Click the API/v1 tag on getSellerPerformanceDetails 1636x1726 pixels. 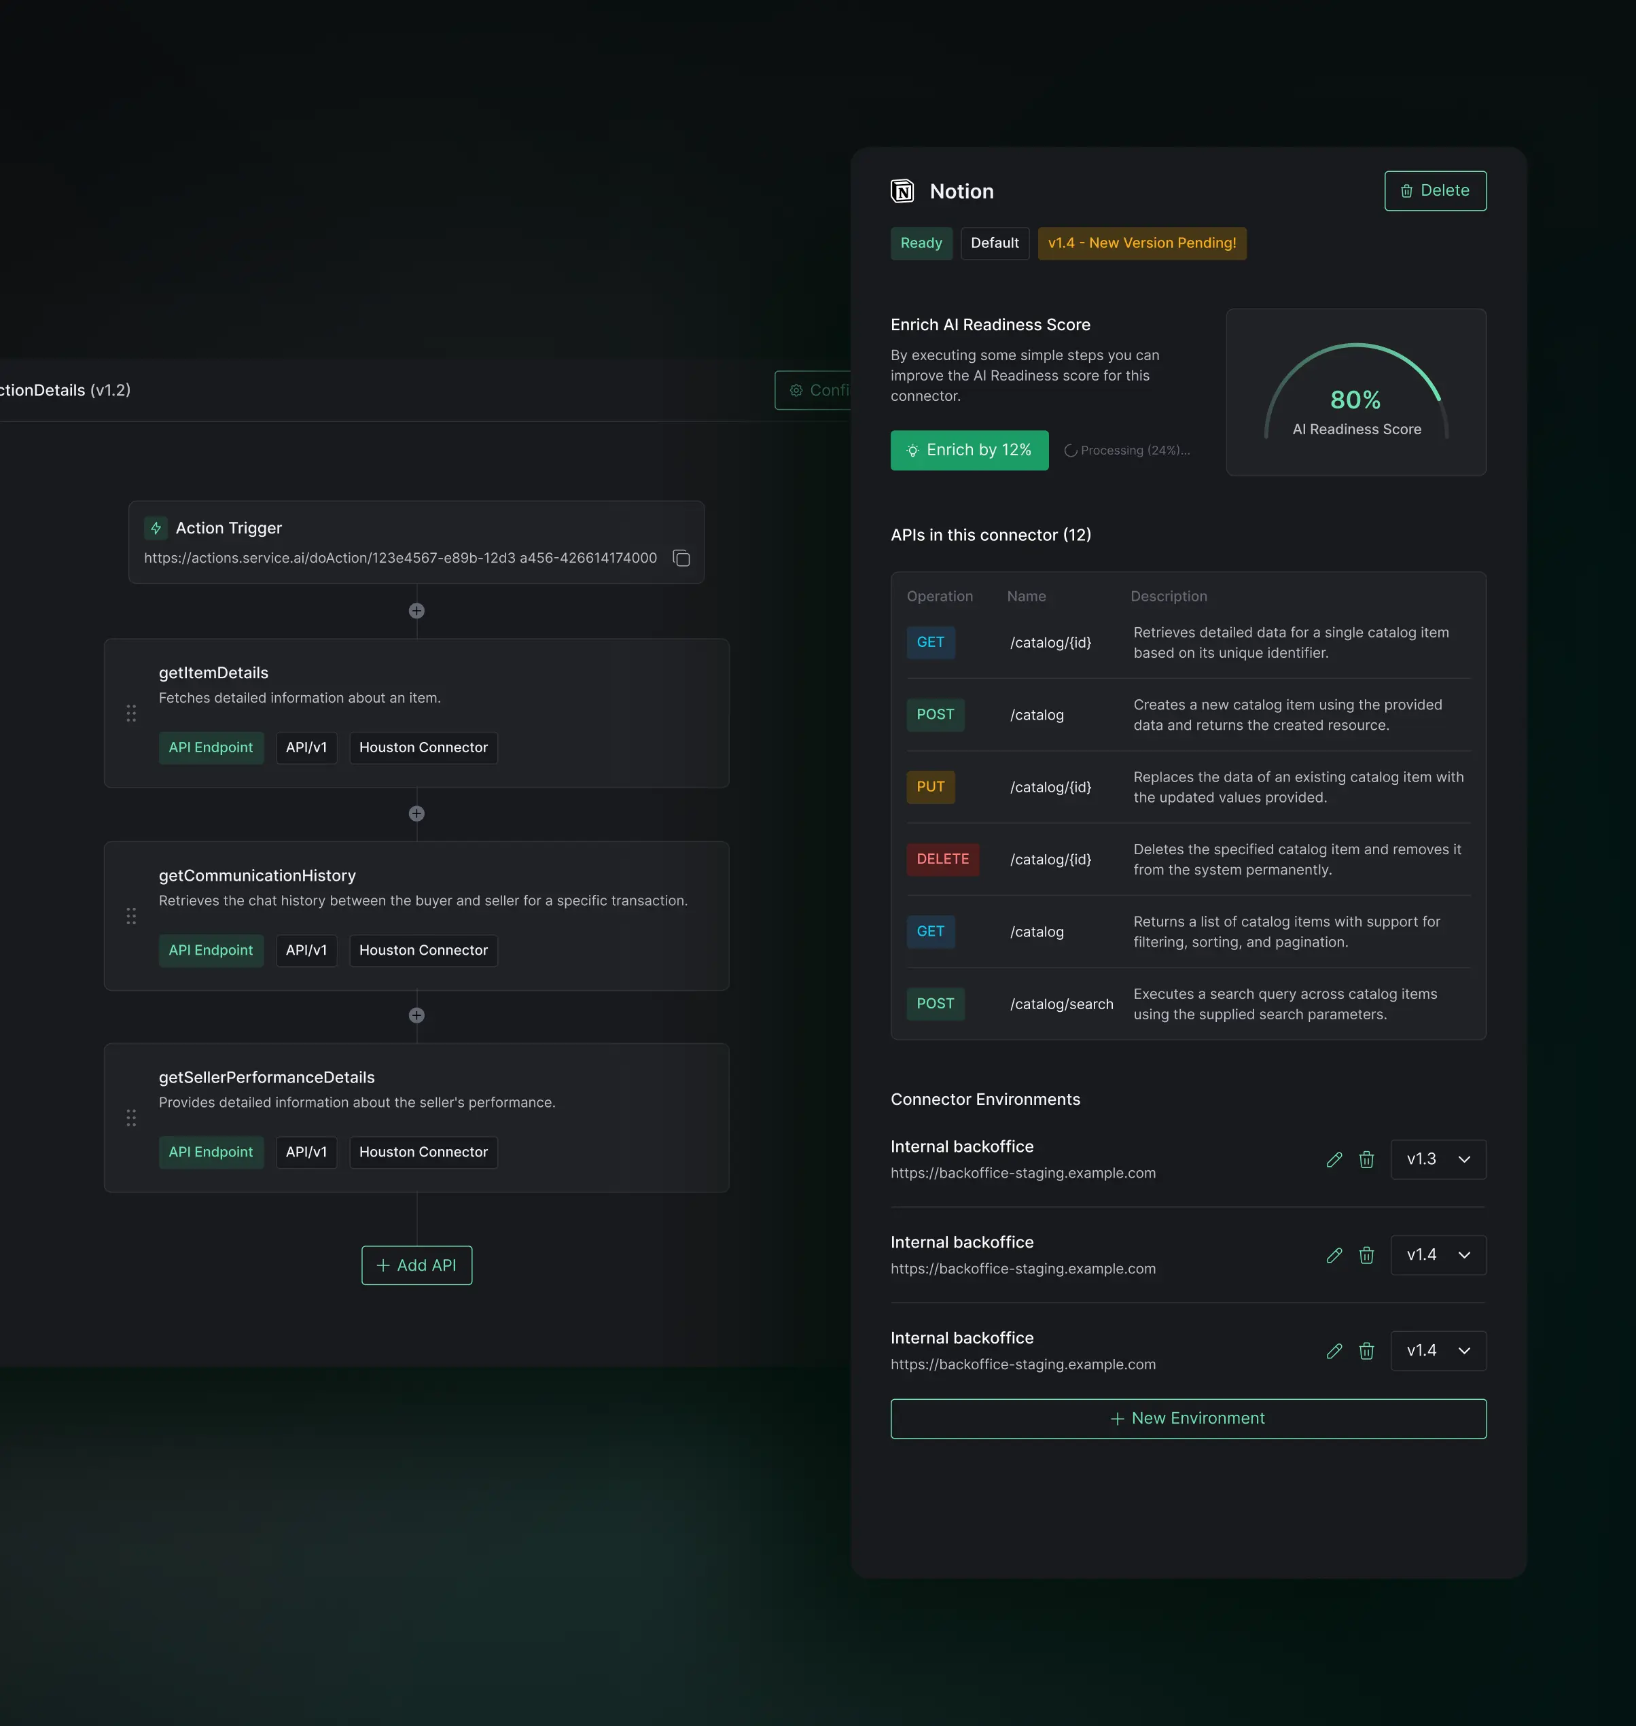pos(306,1152)
